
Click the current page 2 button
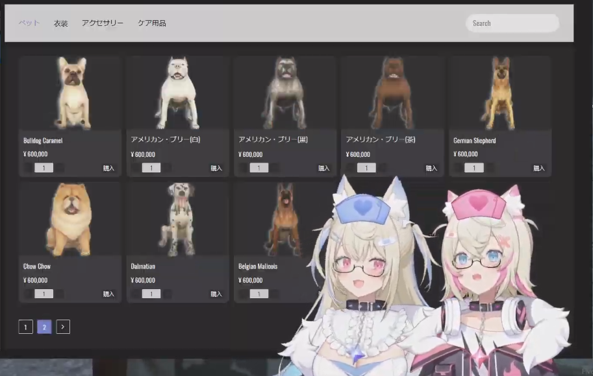[44, 327]
